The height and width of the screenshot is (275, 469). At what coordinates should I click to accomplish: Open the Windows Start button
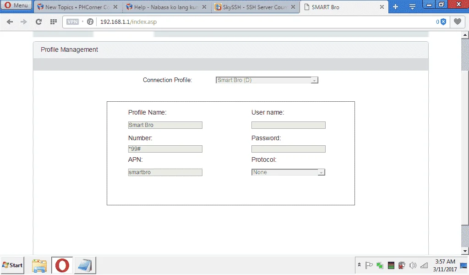[x=12, y=265]
